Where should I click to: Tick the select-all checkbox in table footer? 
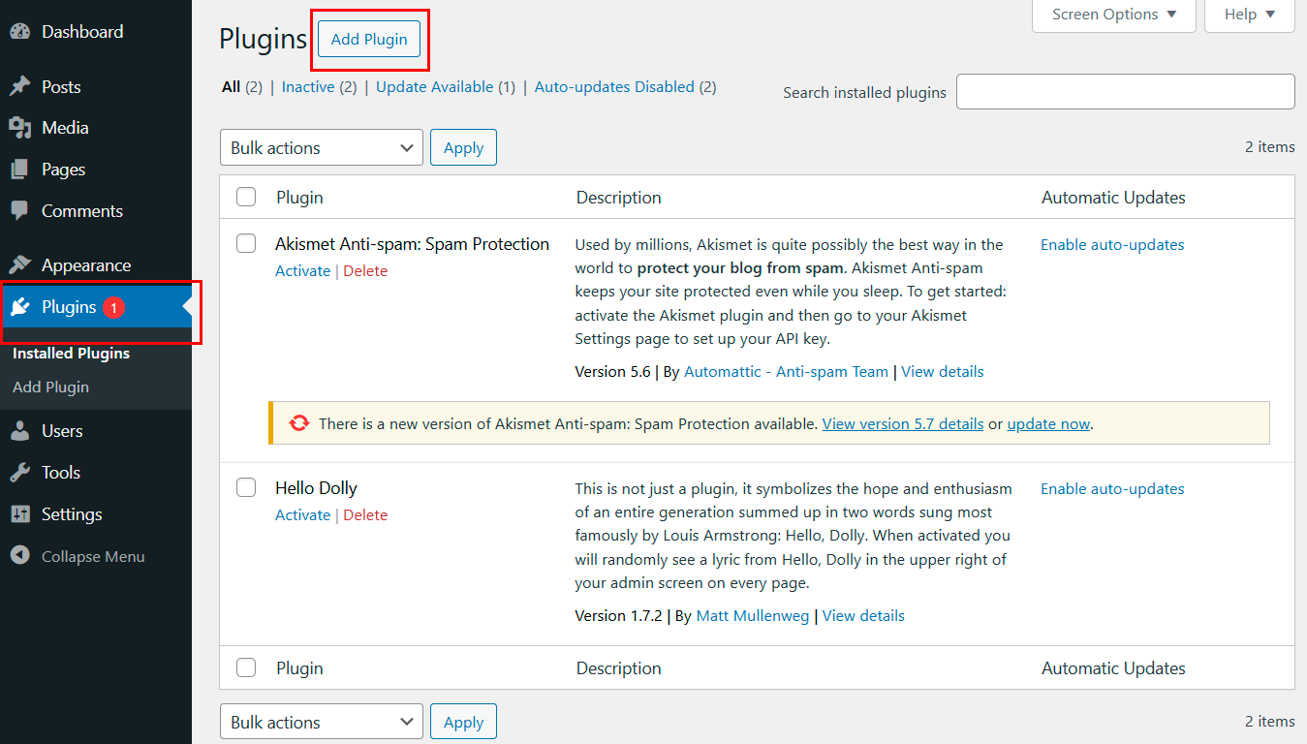click(x=246, y=667)
